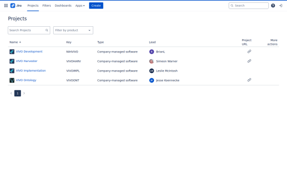The image size is (287, 179).
Task: Click the More actions column header
Action: click(272, 42)
